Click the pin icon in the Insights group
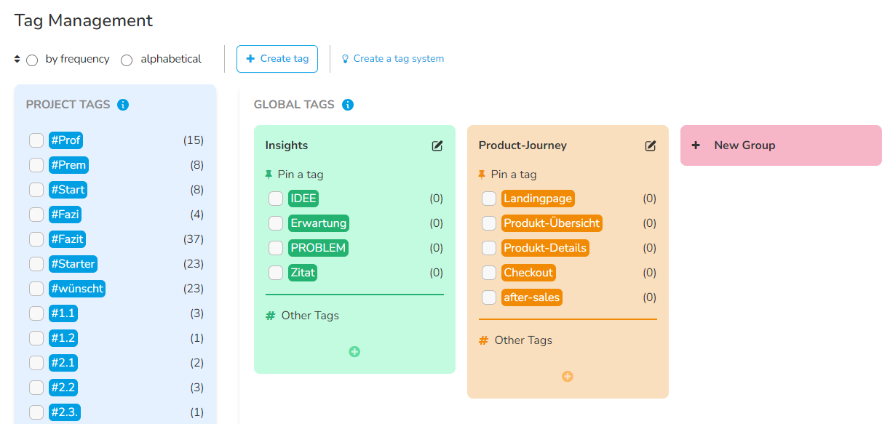This screenshot has width=890, height=424. (x=269, y=174)
